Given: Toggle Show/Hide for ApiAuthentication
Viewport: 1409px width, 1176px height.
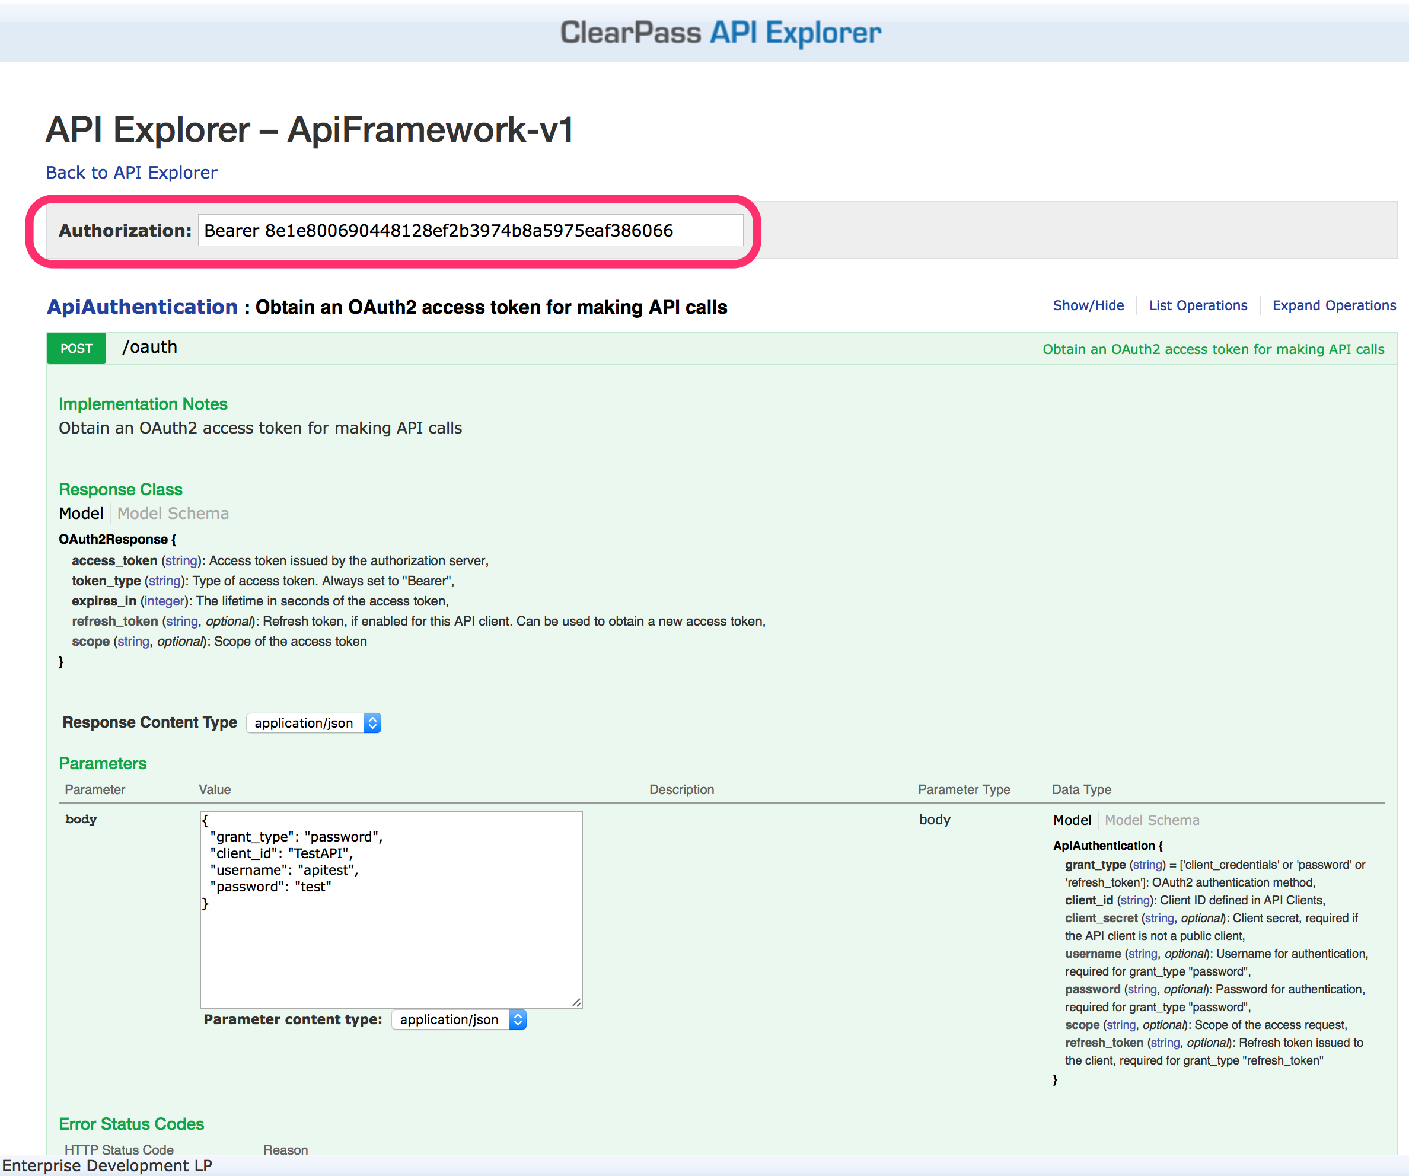Looking at the screenshot, I should click(1088, 305).
